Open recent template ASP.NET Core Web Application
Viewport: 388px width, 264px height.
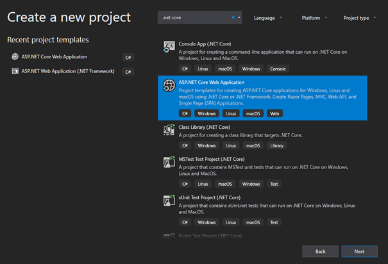pyautogui.click(x=54, y=56)
